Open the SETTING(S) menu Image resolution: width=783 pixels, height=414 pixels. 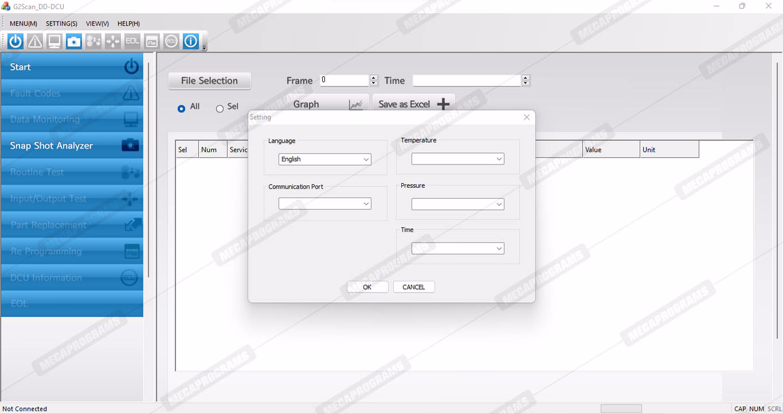pos(61,23)
